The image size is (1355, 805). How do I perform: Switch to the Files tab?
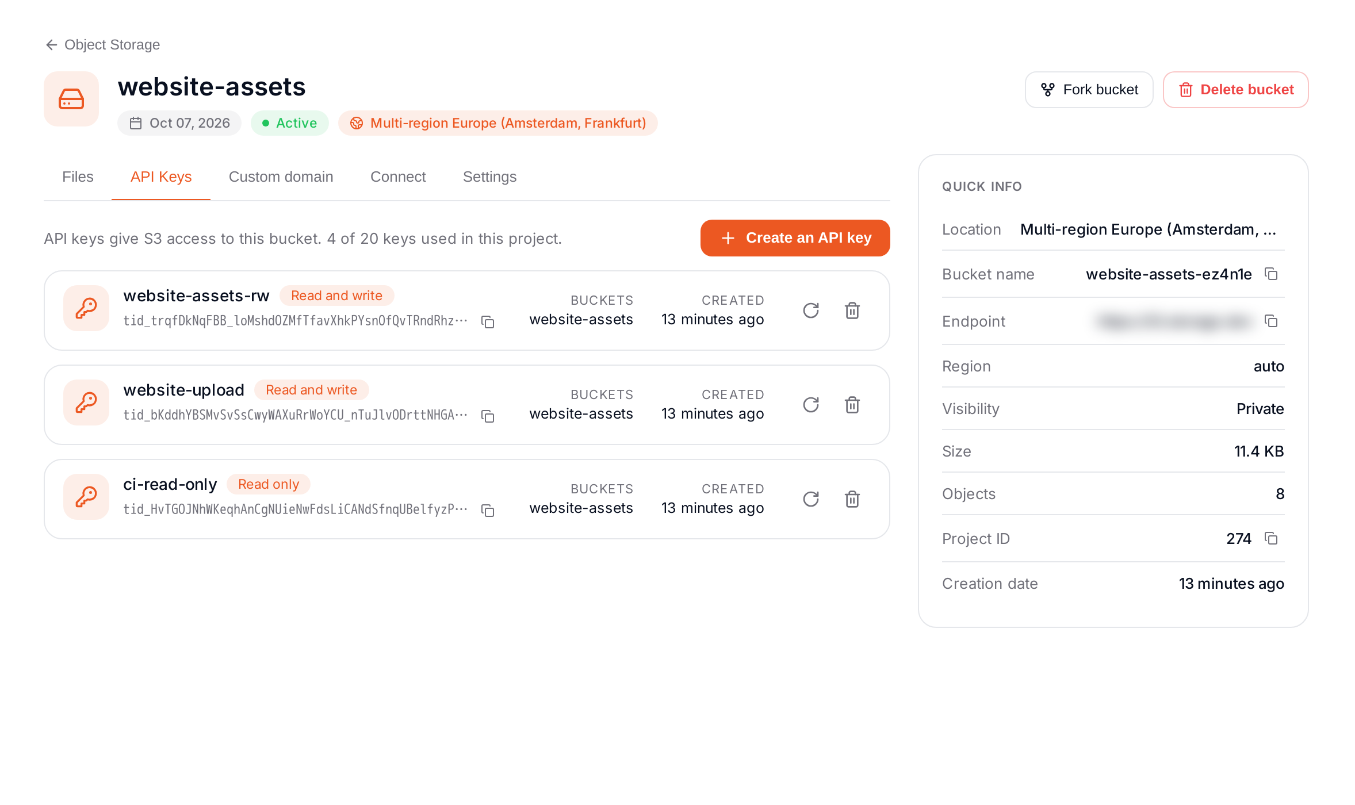(78, 177)
